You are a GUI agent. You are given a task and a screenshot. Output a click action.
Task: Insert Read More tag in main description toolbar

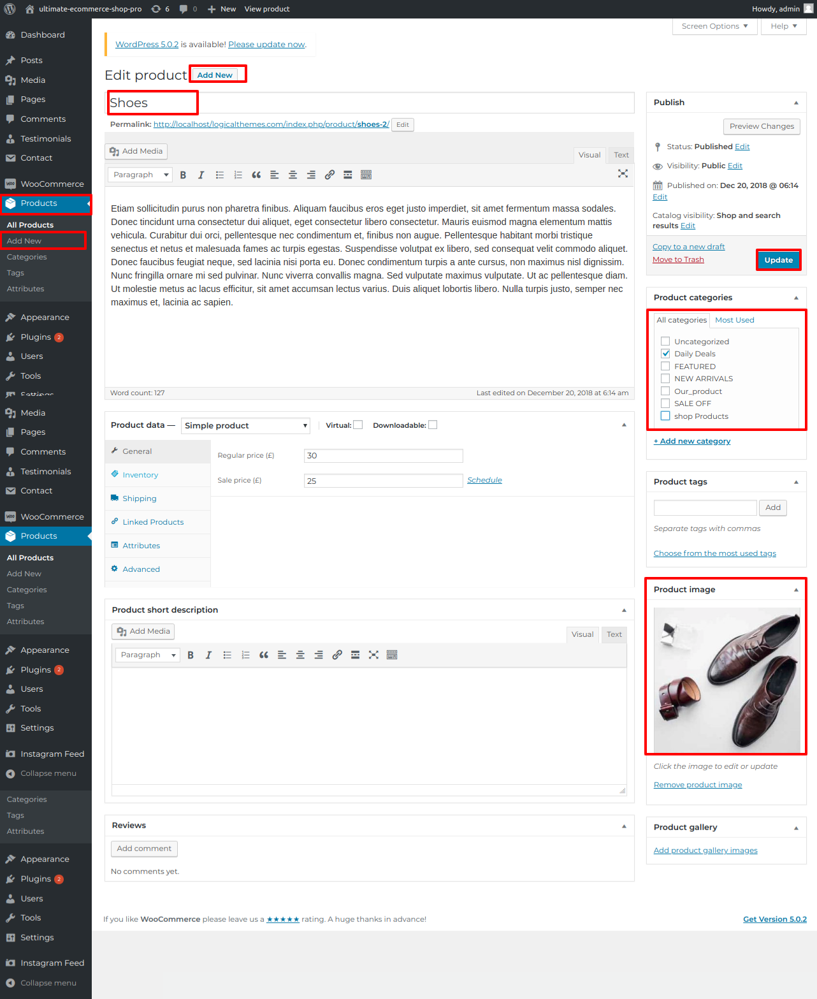click(x=348, y=175)
